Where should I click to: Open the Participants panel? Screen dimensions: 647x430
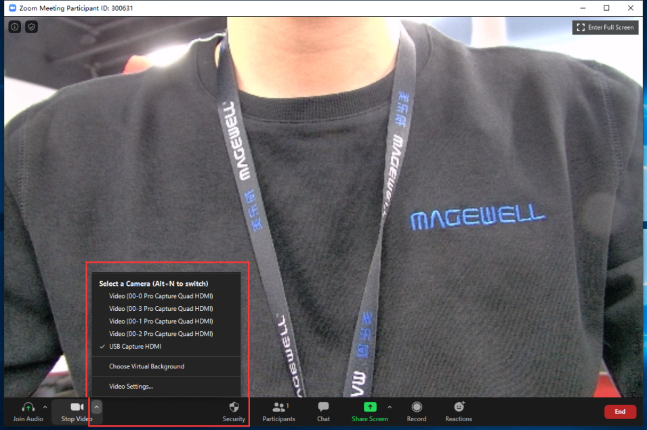pyautogui.click(x=279, y=412)
